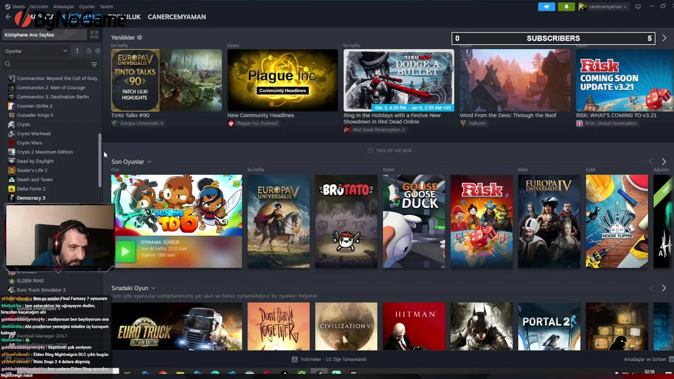
Task: Open the canercemyaman account dropdown
Action: coord(603,7)
